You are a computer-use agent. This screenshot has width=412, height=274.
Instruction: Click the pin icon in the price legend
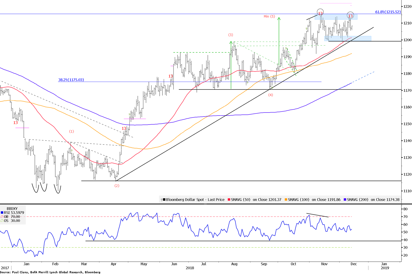(162, 200)
